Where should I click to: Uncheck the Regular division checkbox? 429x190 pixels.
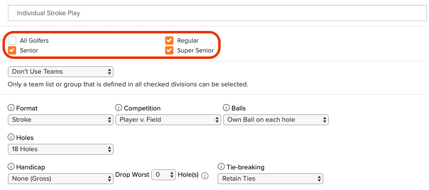[170, 40]
